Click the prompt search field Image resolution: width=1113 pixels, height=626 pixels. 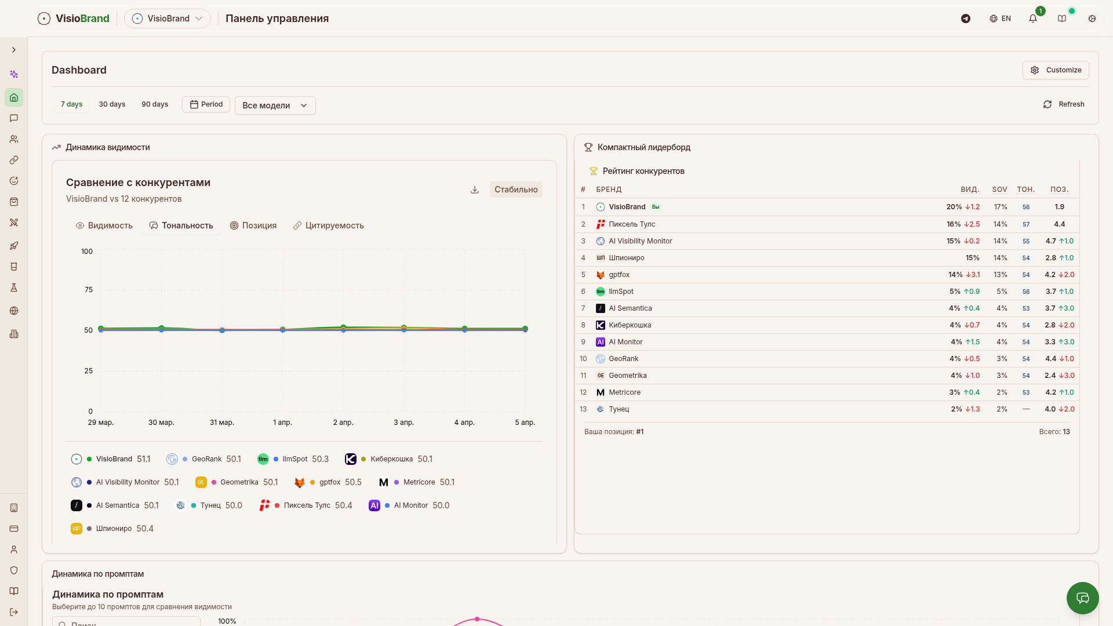click(128, 623)
